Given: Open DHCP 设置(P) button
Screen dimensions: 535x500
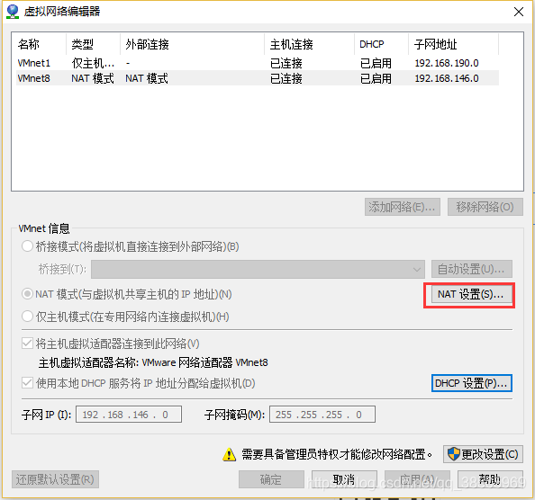Looking at the screenshot, I should click(472, 383).
